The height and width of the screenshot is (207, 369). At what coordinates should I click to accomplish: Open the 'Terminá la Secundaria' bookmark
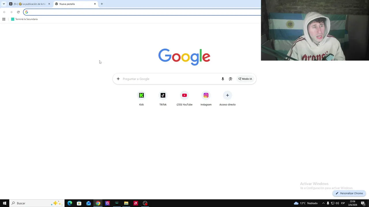coord(24,19)
